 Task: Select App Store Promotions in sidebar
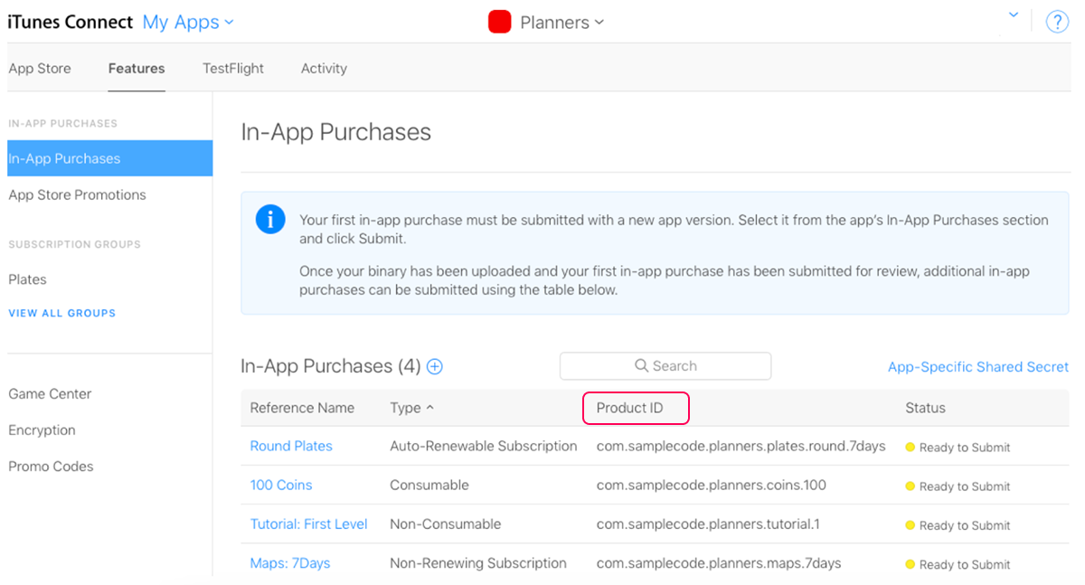77,195
